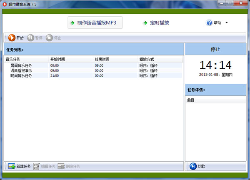Select the 语音播报演示 task row
Viewport: 250px width, 180px height.
point(21,70)
